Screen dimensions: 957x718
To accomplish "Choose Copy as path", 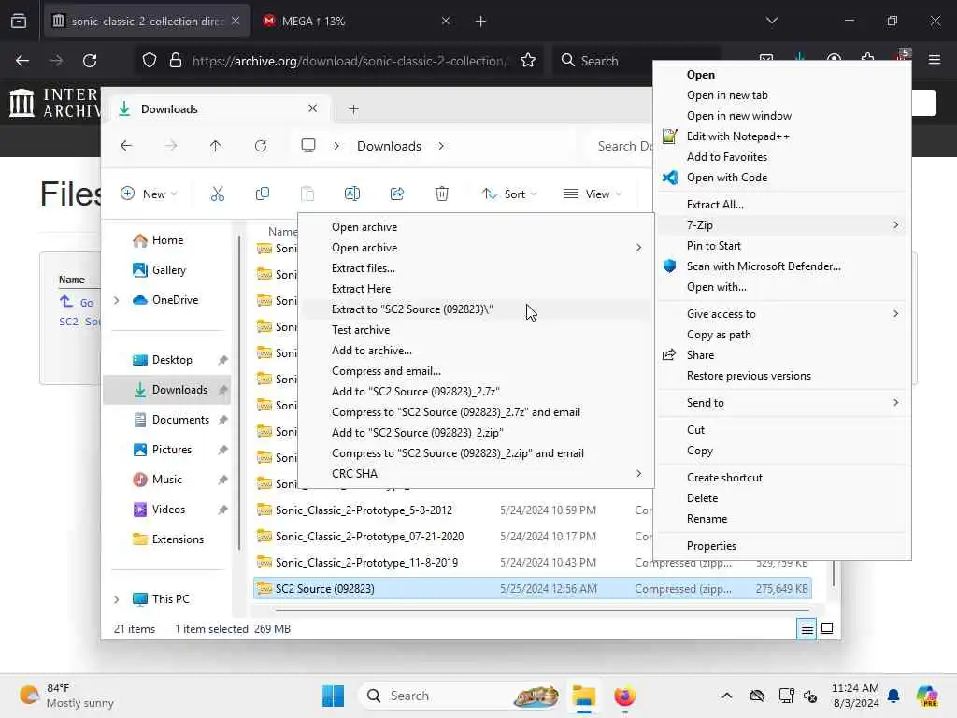I will (782, 335).
